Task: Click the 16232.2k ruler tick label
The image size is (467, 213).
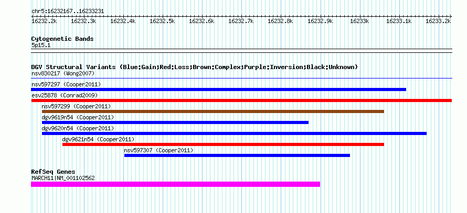Action: click(x=44, y=21)
